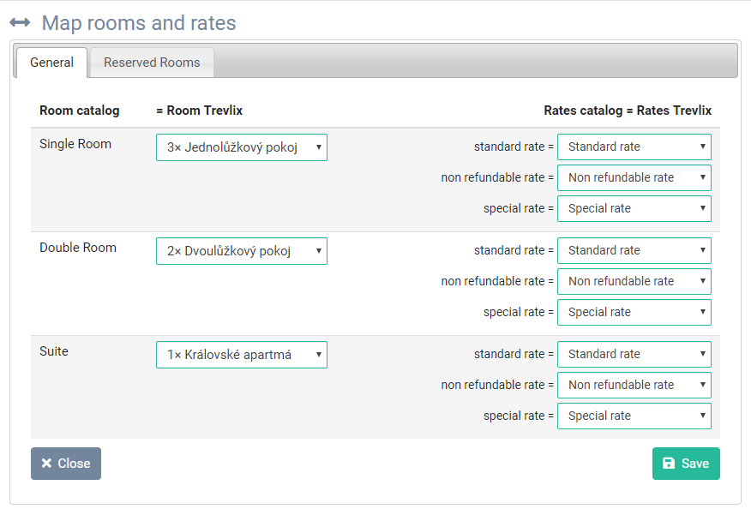Click Single Room 'special rate =' label
Viewport: 751px width, 515px height.
[x=519, y=209]
